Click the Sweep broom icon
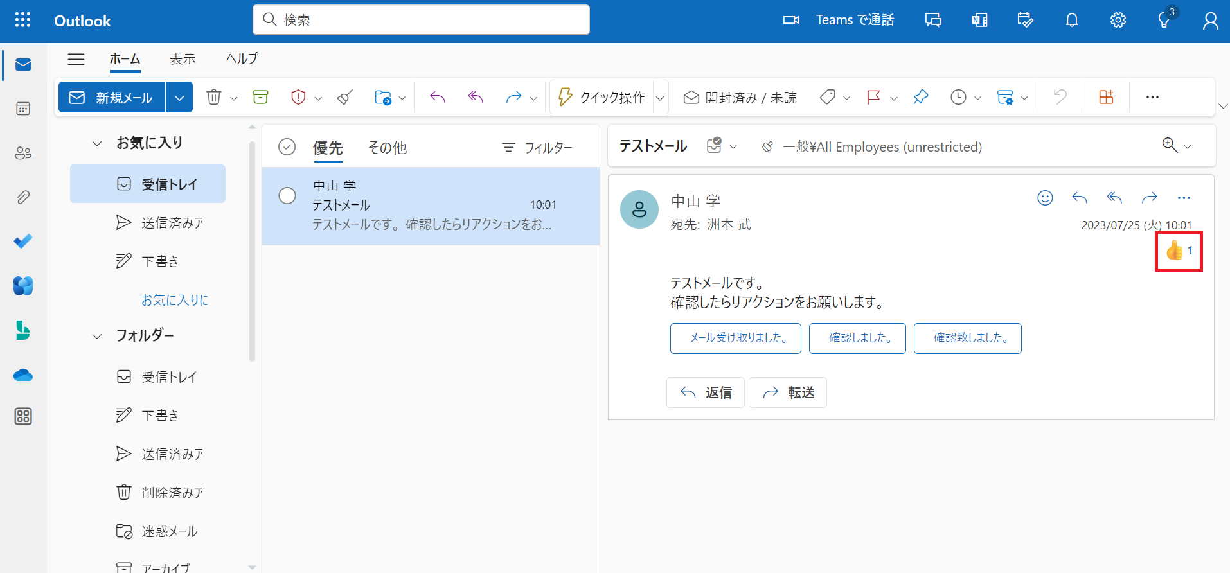Image resolution: width=1230 pixels, height=573 pixels. 345,97
